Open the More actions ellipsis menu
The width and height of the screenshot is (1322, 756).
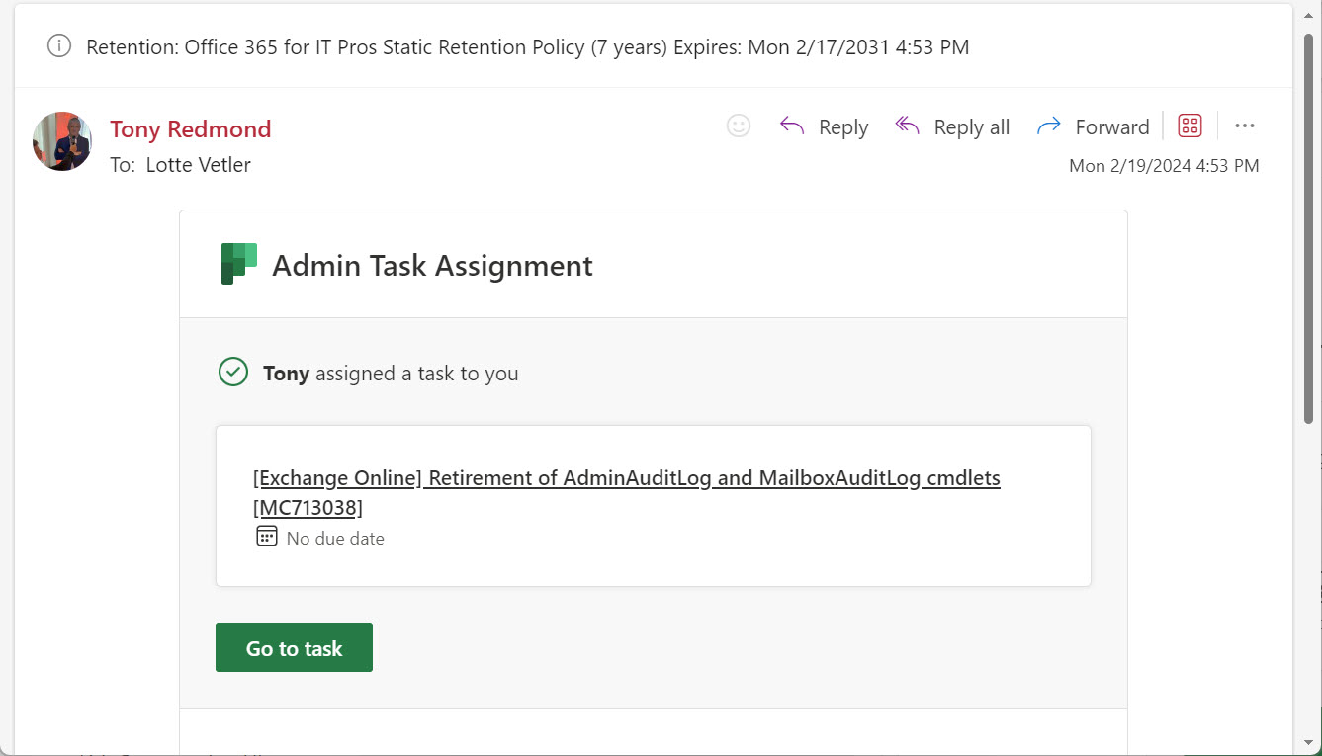click(x=1245, y=126)
